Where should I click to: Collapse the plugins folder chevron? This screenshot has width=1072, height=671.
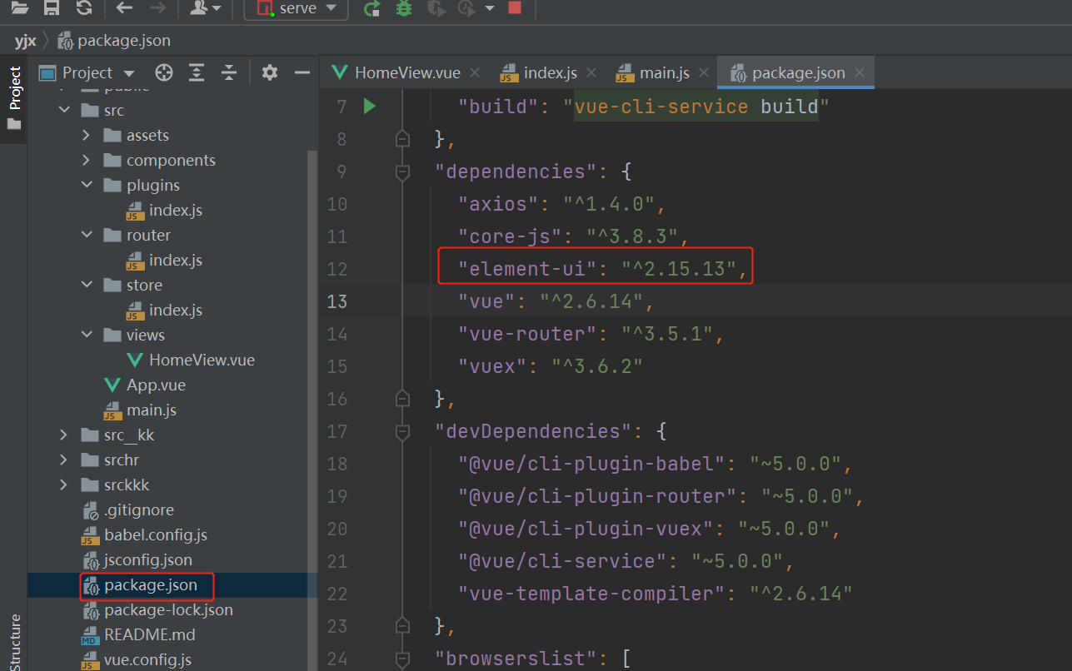pyautogui.click(x=87, y=185)
